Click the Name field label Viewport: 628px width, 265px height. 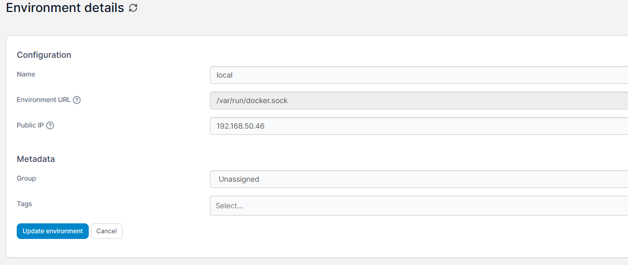pos(26,74)
